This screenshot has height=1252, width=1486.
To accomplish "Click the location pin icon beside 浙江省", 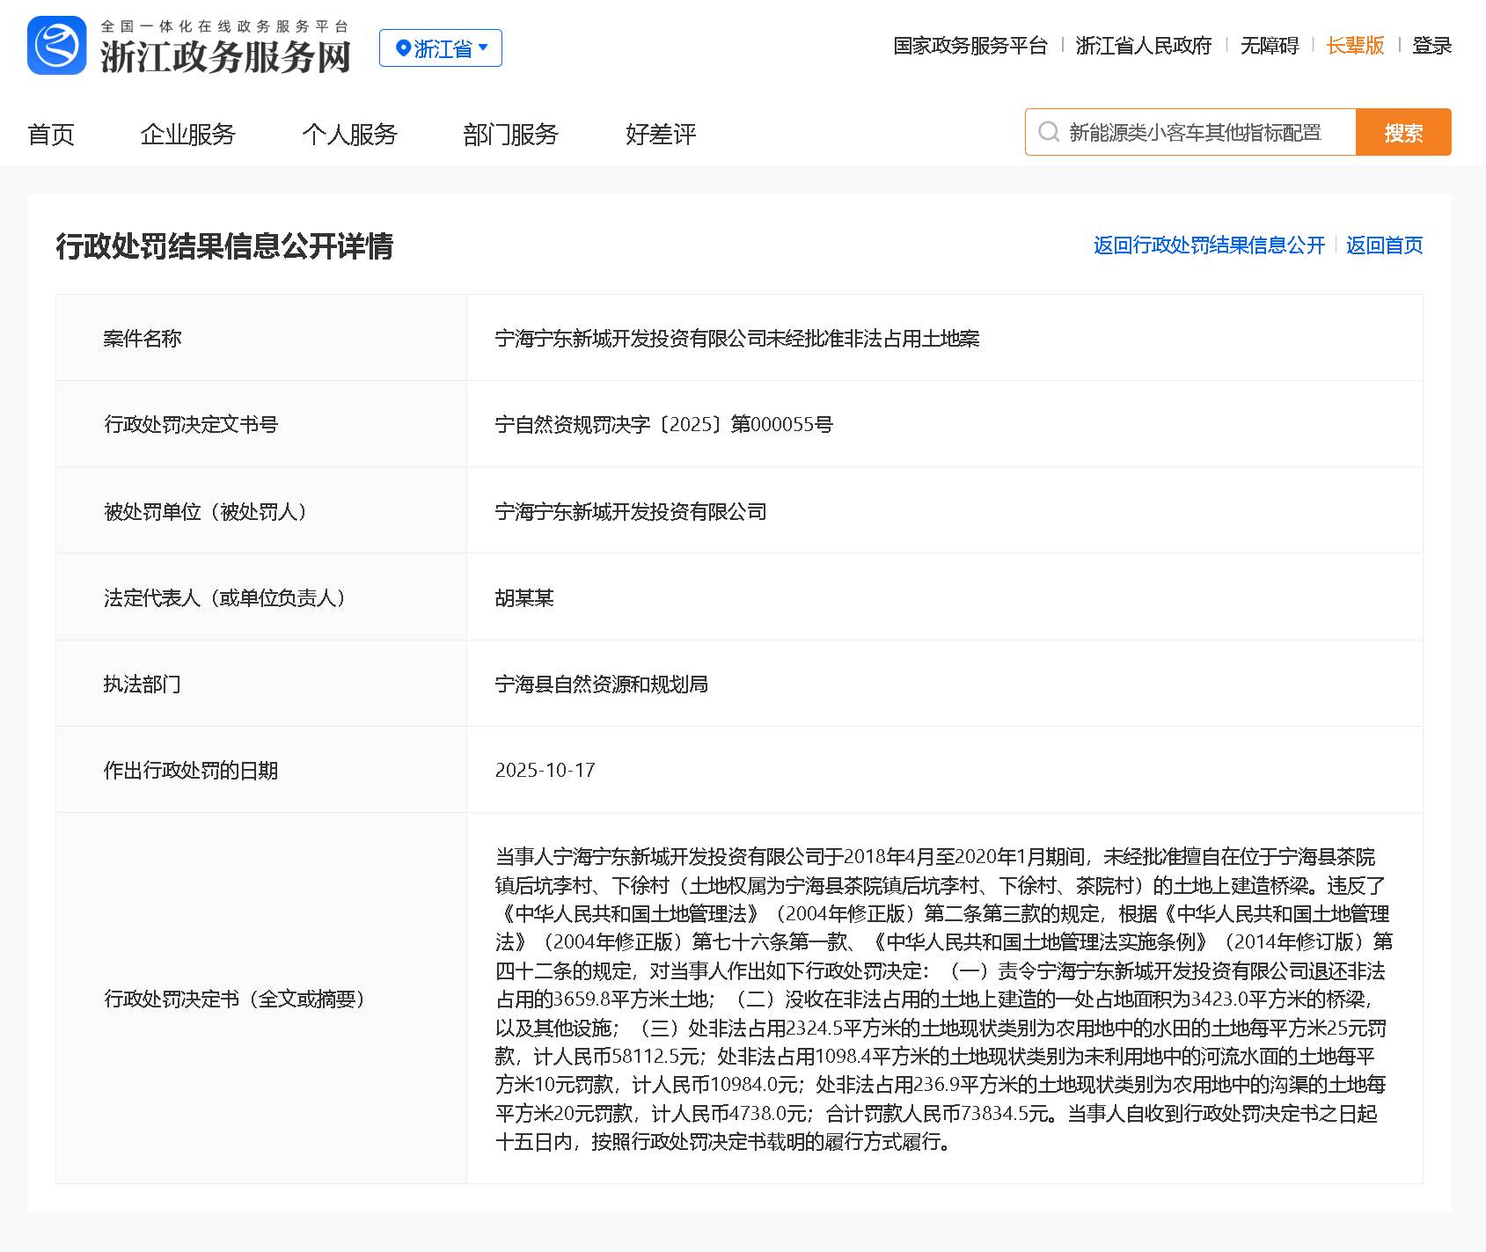I will pos(403,48).
